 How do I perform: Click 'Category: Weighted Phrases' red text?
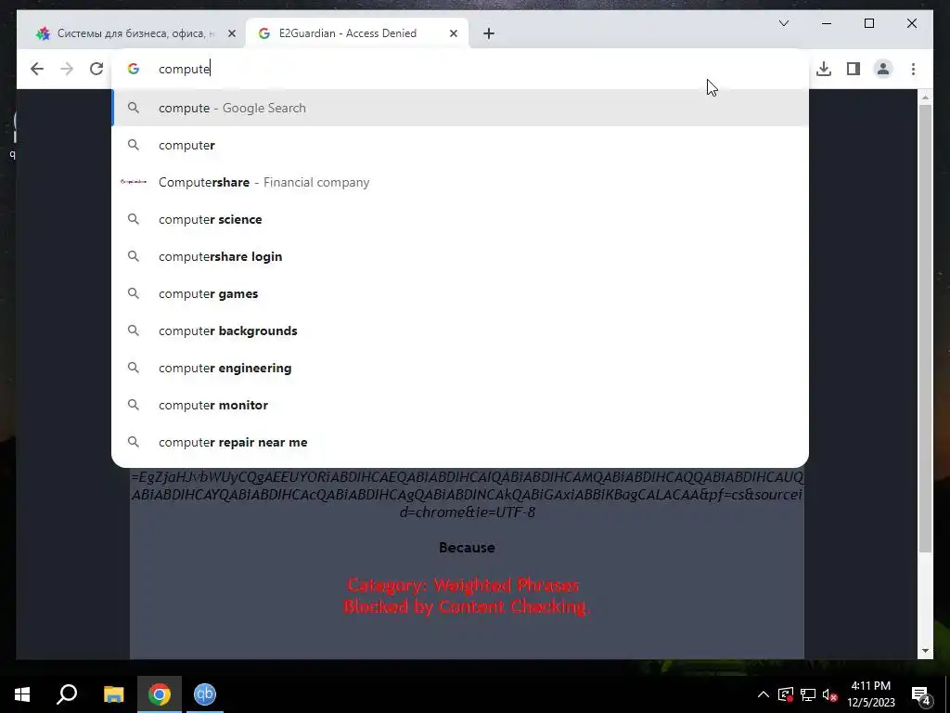pyautogui.click(x=464, y=585)
